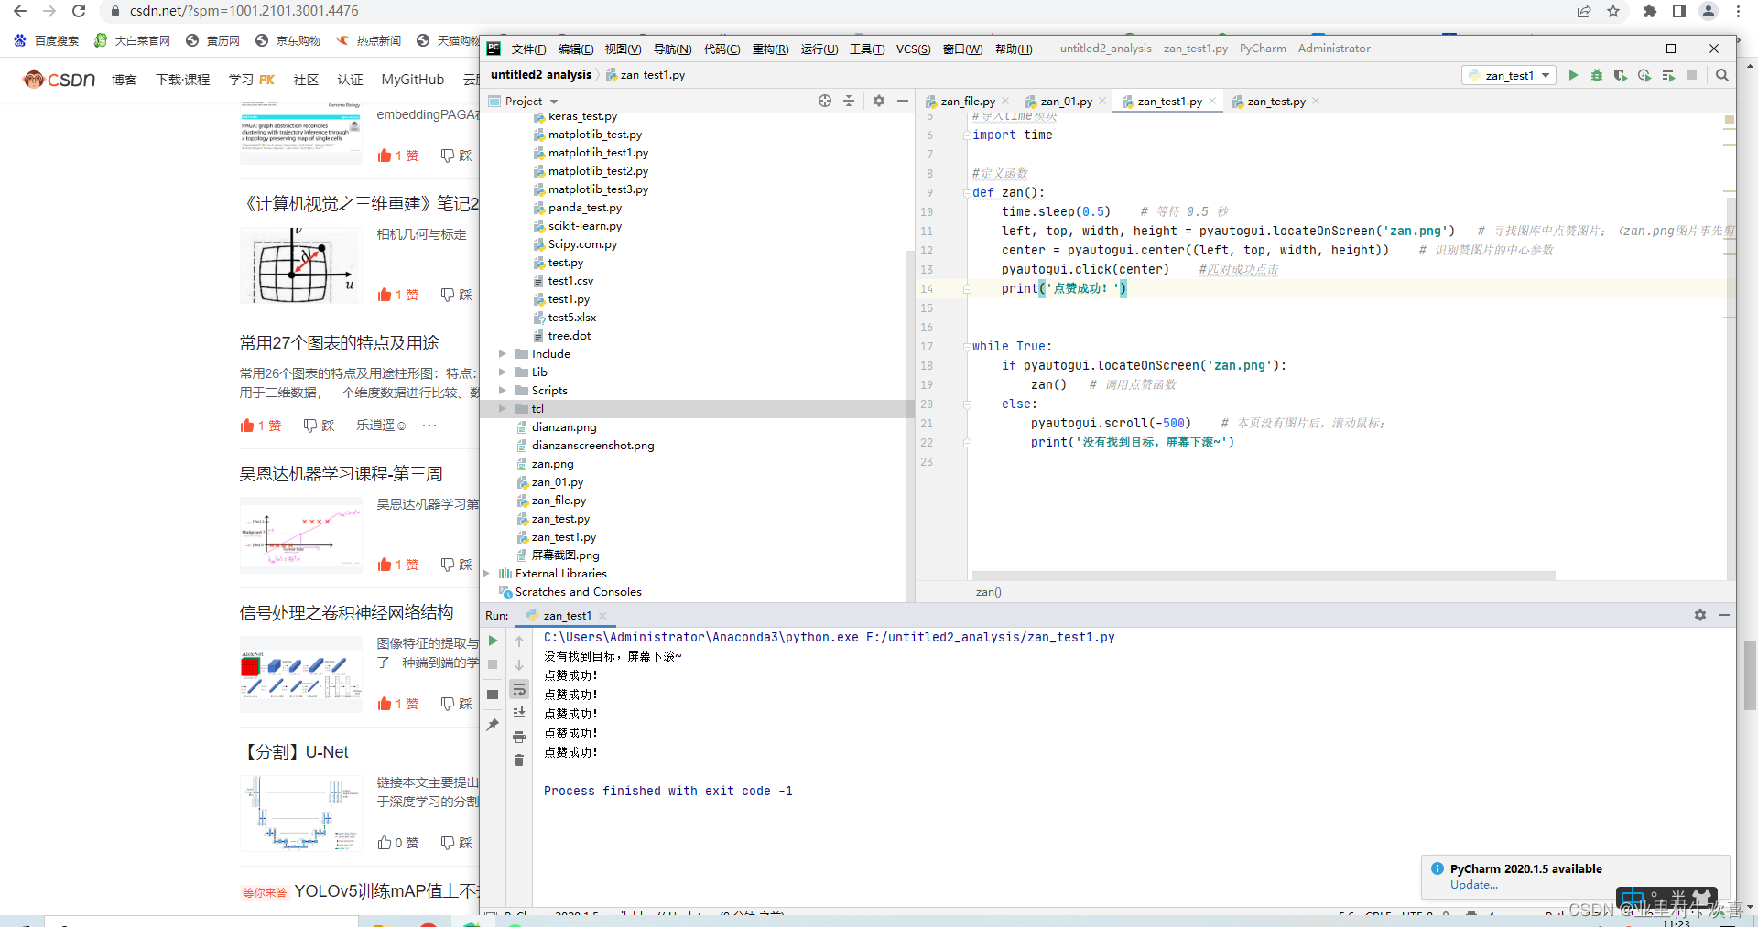Screen dimensions: 1758x927
Task: Clear console output with trash icon
Action: 519,760
